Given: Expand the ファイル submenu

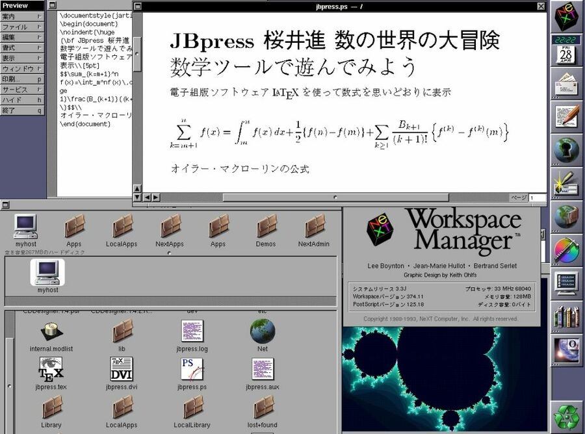Looking at the screenshot, I should (23, 27).
